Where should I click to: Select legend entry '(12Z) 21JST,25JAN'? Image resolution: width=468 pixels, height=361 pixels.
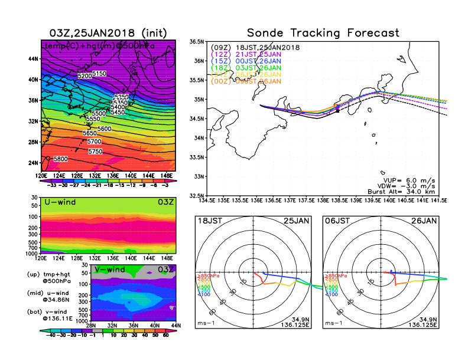[246, 54]
